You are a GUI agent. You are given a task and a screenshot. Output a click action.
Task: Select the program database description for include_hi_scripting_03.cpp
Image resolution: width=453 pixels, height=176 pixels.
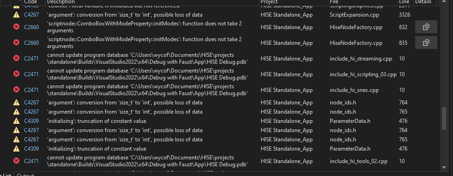point(147,74)
